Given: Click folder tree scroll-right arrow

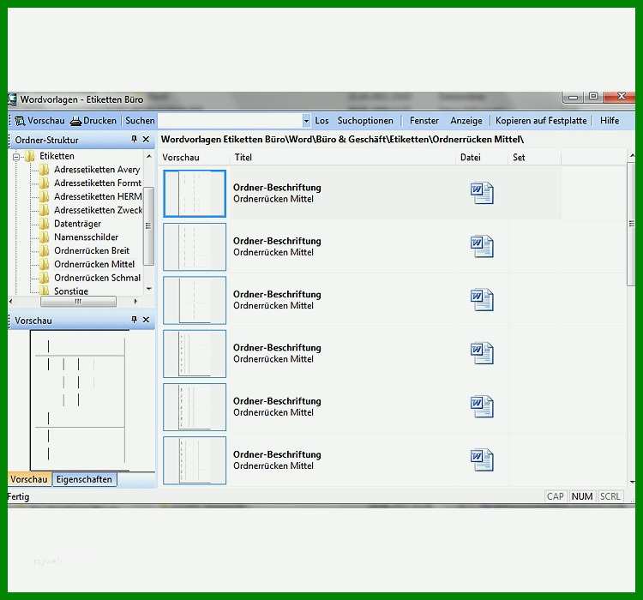Looking at the screenshot, I should (135, 302).
